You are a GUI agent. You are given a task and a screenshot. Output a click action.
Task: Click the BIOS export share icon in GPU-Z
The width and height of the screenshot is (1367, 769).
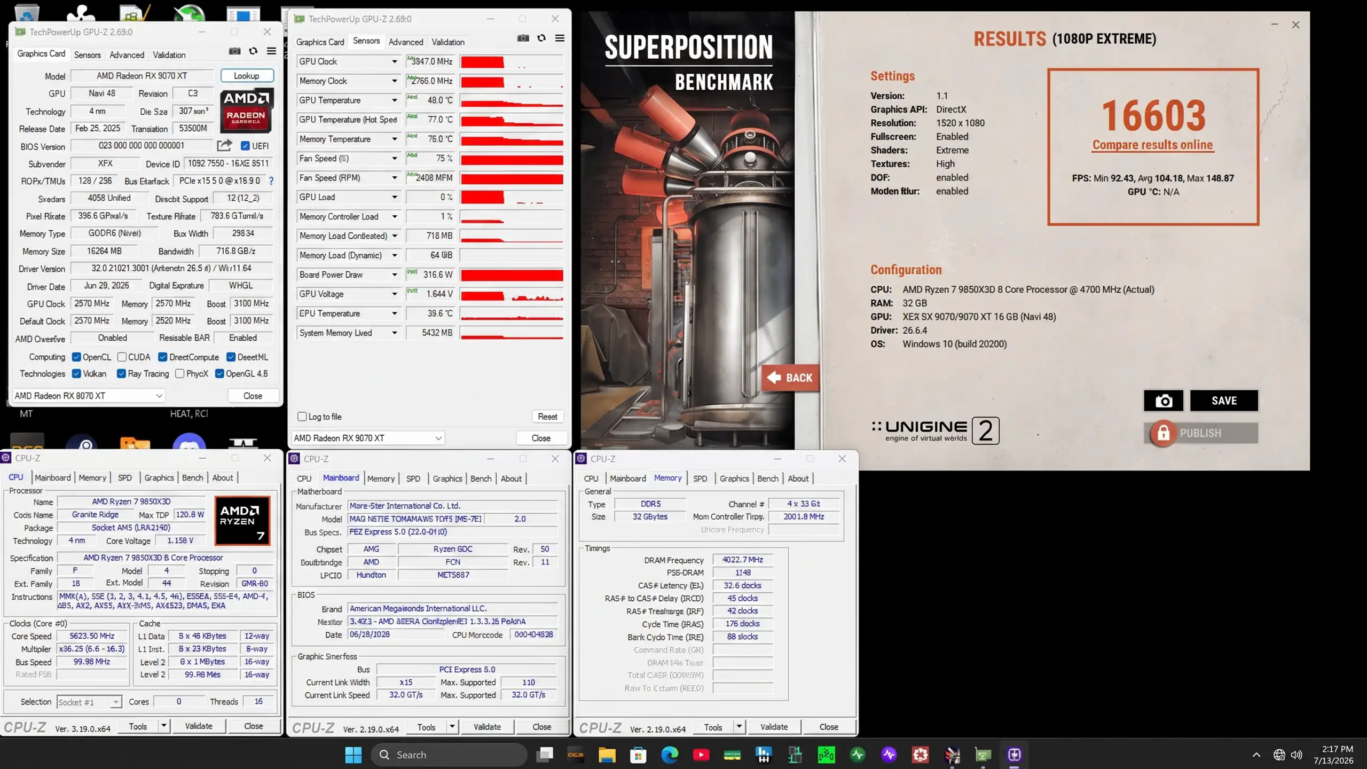(224, 145)
